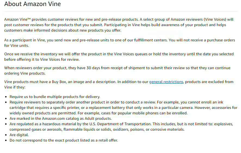Click the bullet about hazardous material regulation
The height and width of the screenshot is (153, 241).
click(x=121, y=127)
